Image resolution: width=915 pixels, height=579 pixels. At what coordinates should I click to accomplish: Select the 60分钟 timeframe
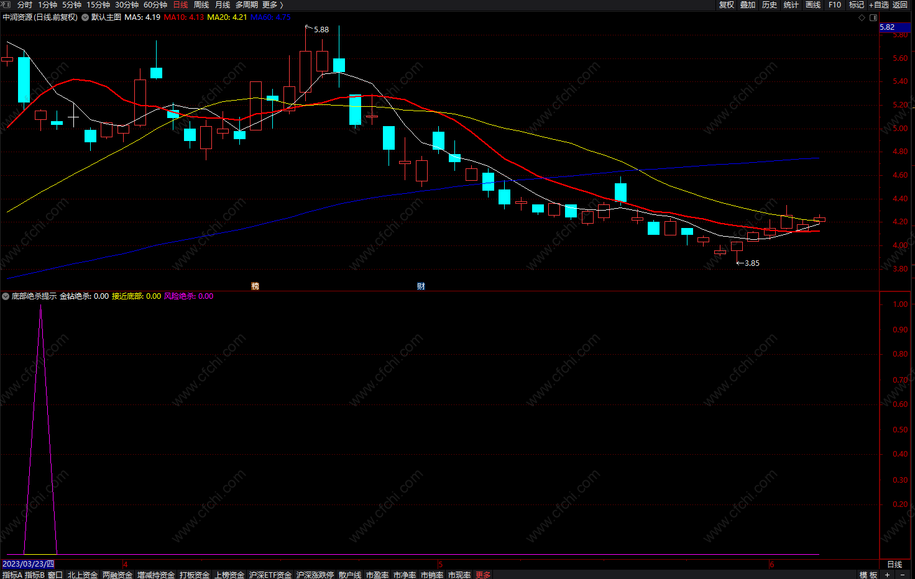[155, 5]
